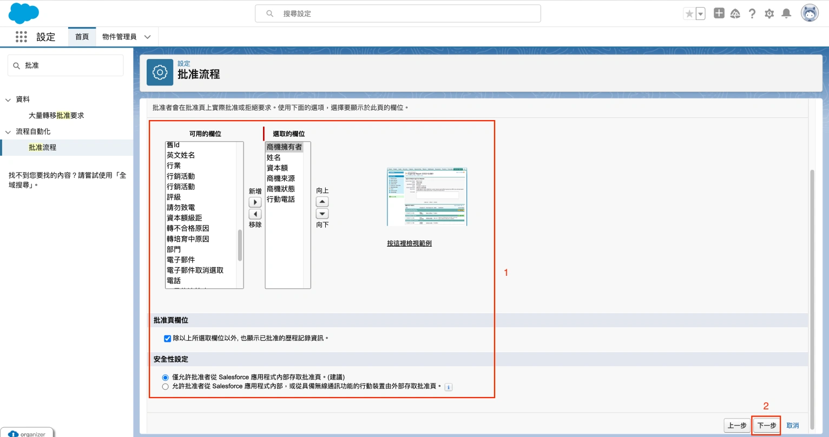The height and width of the screenshot is (437, 829).
Task: Move selected field up with arrow
Action: pos(322,202)
